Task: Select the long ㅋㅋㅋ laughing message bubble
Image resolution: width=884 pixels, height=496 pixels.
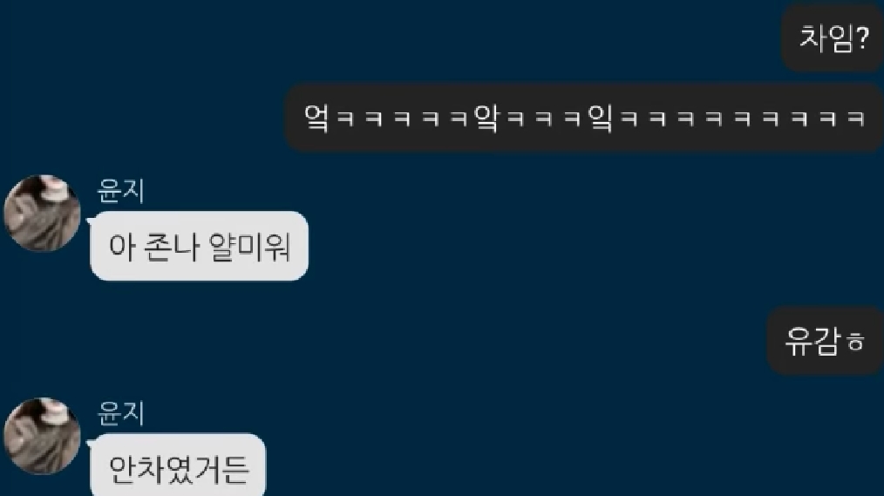Action: tap(584, 118)
